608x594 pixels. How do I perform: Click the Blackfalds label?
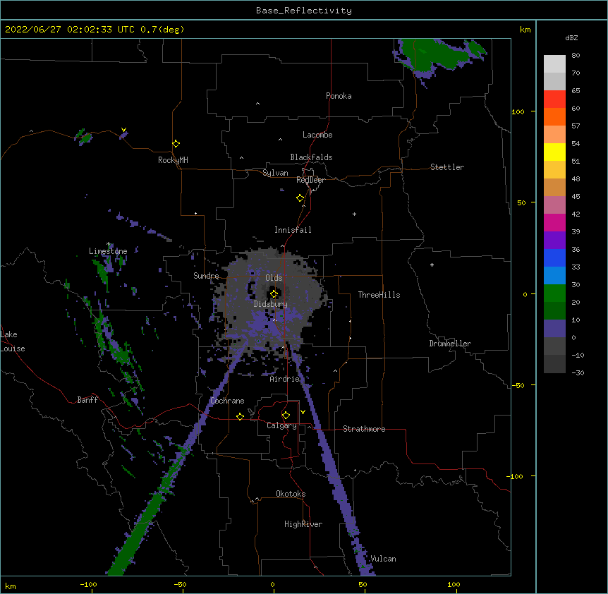coord(311,157)
